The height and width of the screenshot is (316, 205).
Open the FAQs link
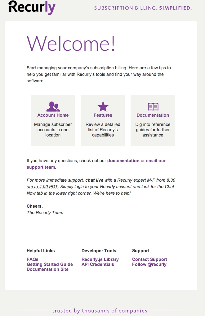(x=33, y=259)
